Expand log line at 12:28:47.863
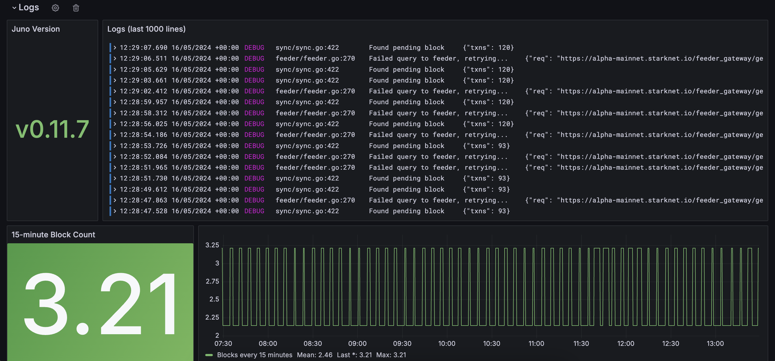 tap(115, 200)
